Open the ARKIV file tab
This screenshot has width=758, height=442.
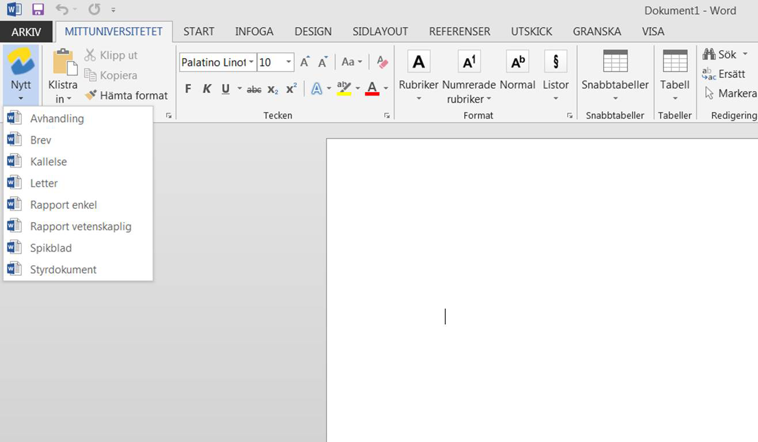point(26,32)
